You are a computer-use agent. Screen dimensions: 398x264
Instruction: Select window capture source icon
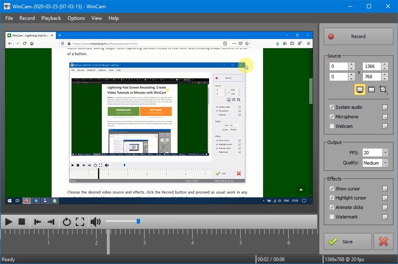[x=371, y=89]
